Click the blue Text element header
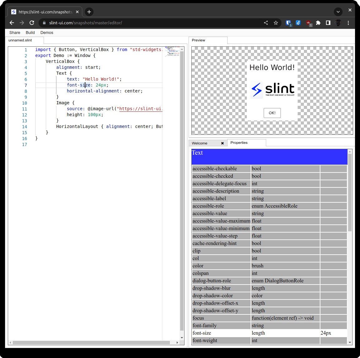This screenshot has height=358, width=360. 270,157
